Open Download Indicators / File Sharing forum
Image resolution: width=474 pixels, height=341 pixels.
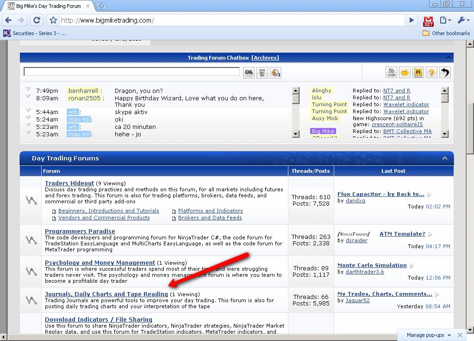[x=98, y=319]
